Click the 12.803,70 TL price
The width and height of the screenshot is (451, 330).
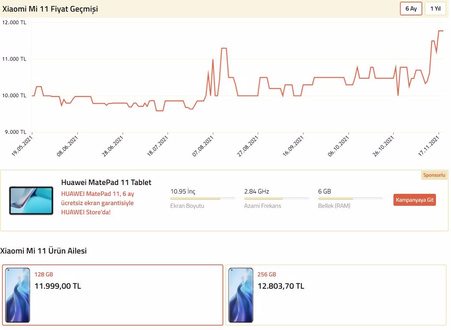(281, 286)
